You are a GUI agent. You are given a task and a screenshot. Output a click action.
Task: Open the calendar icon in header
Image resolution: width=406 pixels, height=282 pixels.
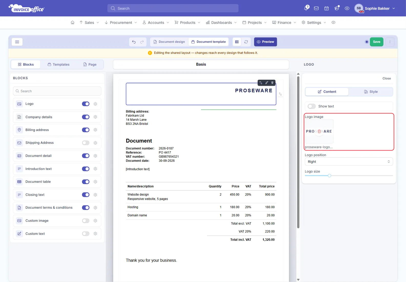click(x=327, y=8)
